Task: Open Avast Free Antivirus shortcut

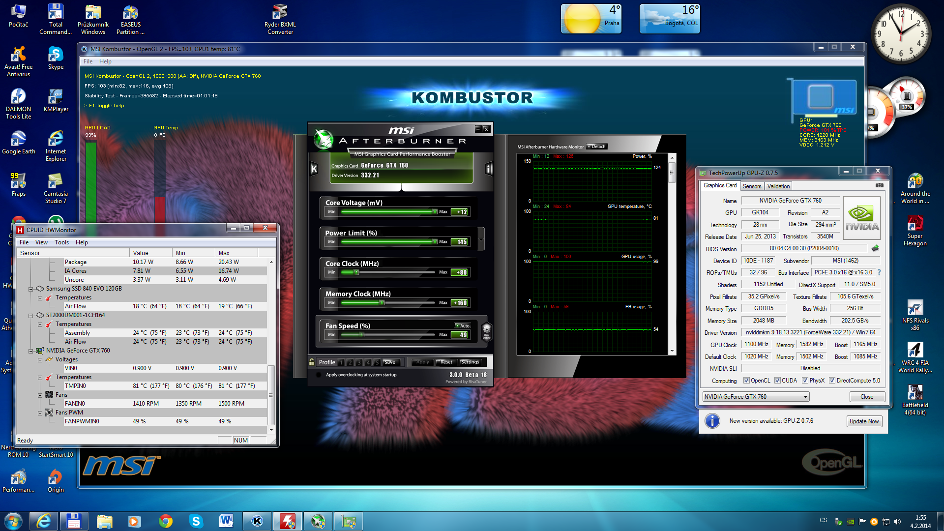Action: (x=18, y=61)
